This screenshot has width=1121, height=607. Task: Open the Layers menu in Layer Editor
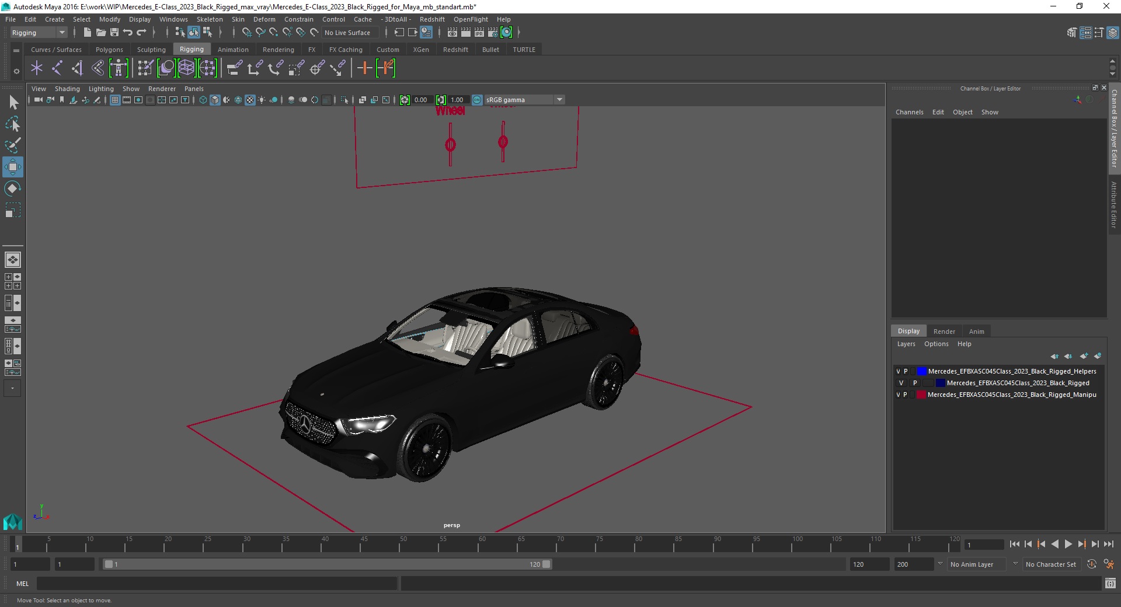(906, 344)
